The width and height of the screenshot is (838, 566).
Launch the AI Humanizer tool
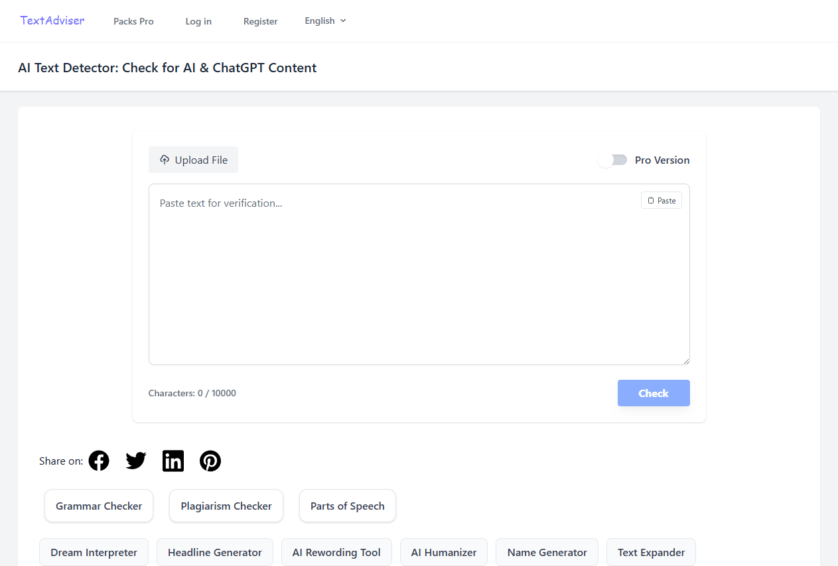(444, 552)
